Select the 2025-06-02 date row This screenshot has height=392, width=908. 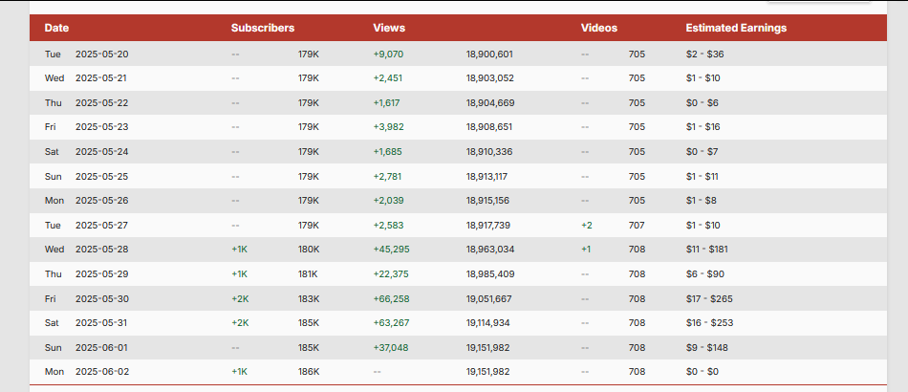pos(458,372)
